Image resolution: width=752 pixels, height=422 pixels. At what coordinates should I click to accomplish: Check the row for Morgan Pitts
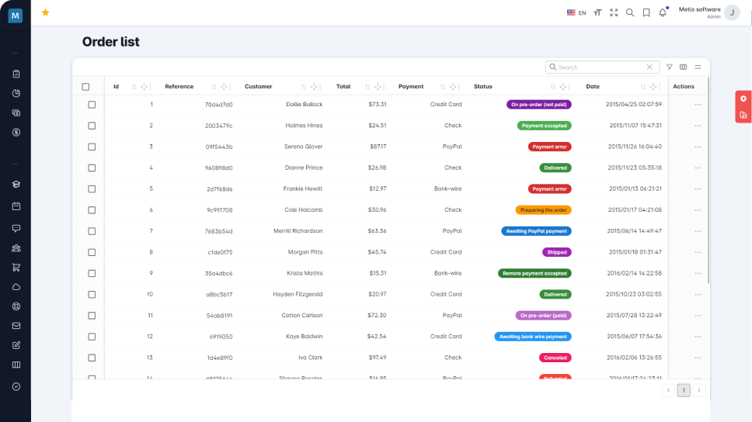[x=92, y=252]
